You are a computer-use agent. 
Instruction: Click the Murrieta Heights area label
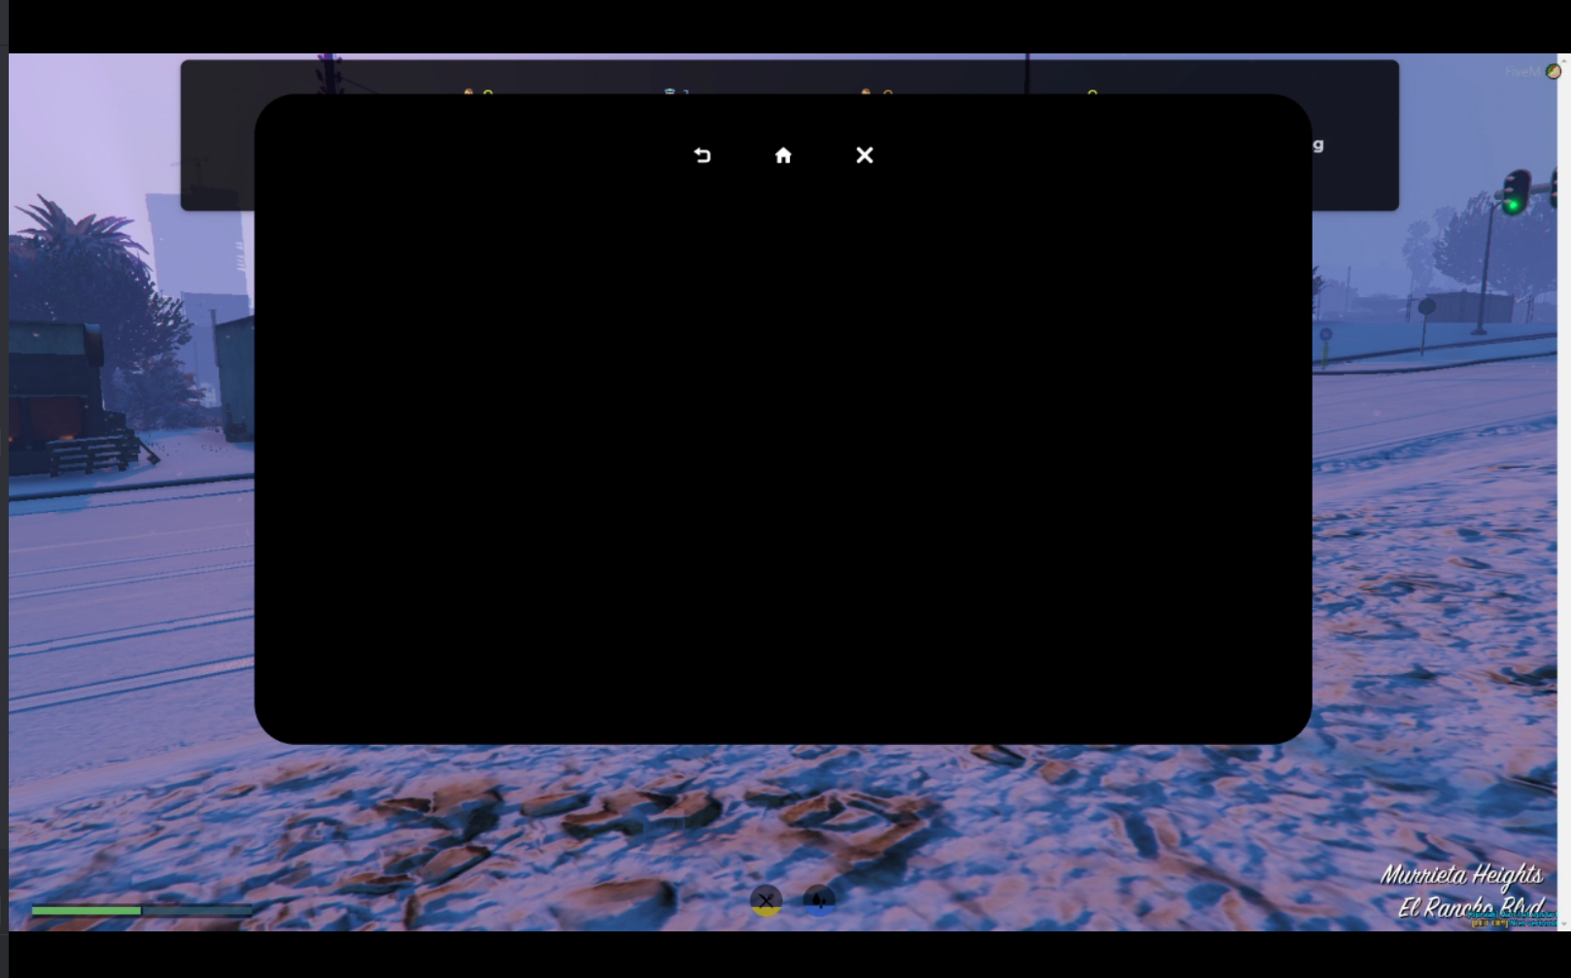click(1461, 875)
